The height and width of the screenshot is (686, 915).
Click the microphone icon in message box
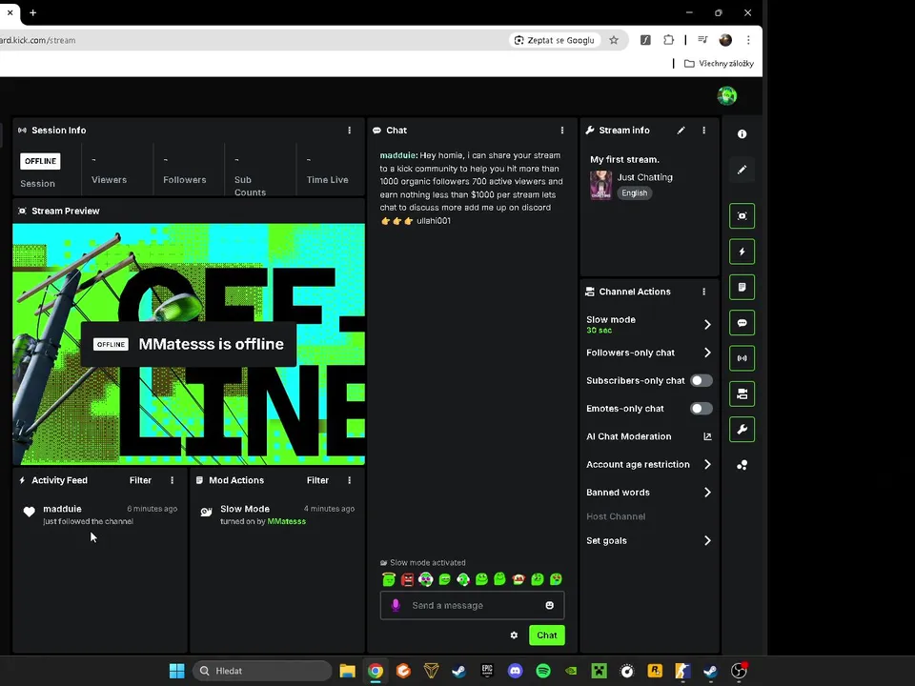point(396,605)
